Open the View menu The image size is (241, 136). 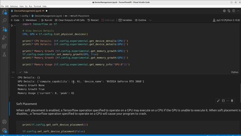21,6
